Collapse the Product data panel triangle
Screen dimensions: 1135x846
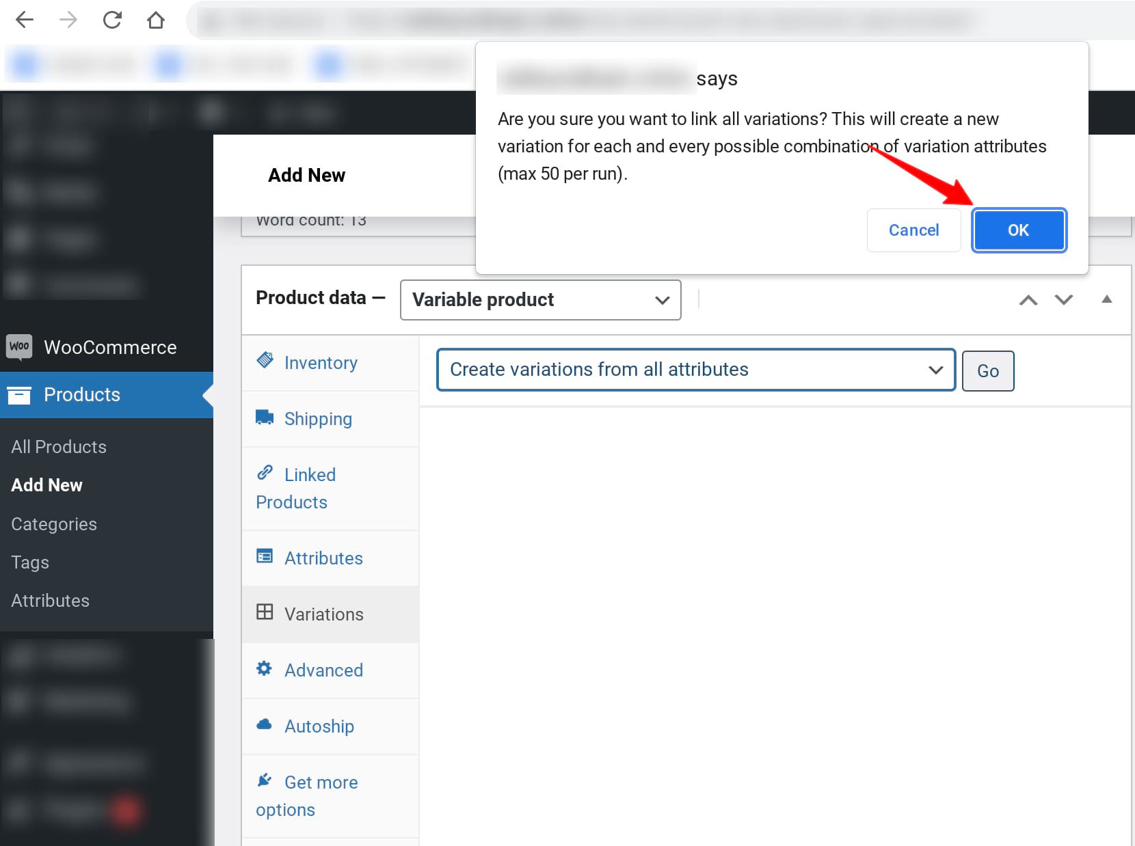tap(1106, 299)
